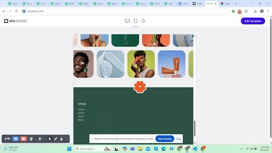272x153 pixels.
Task: Open the blue cream texture thumbnail
Action: click(x=110, y=64)
